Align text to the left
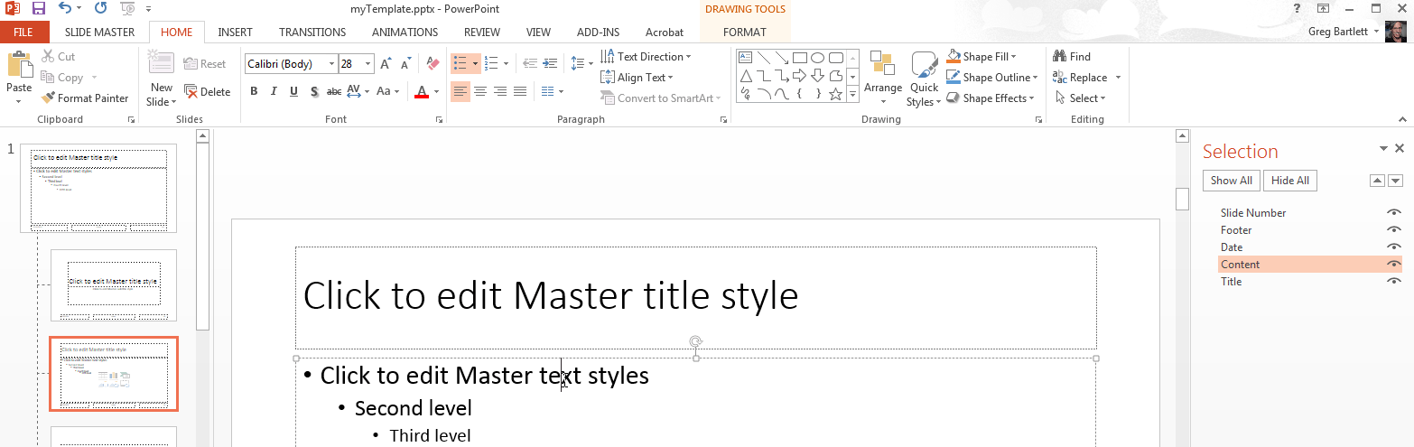 click(x=460, y=91)
